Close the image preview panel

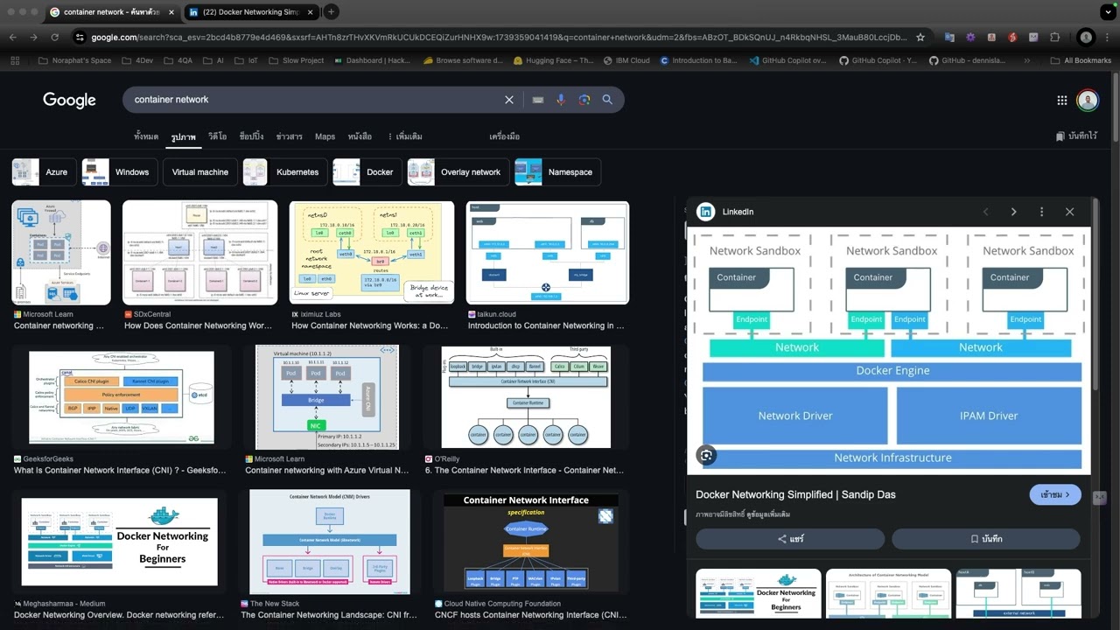1069,212
